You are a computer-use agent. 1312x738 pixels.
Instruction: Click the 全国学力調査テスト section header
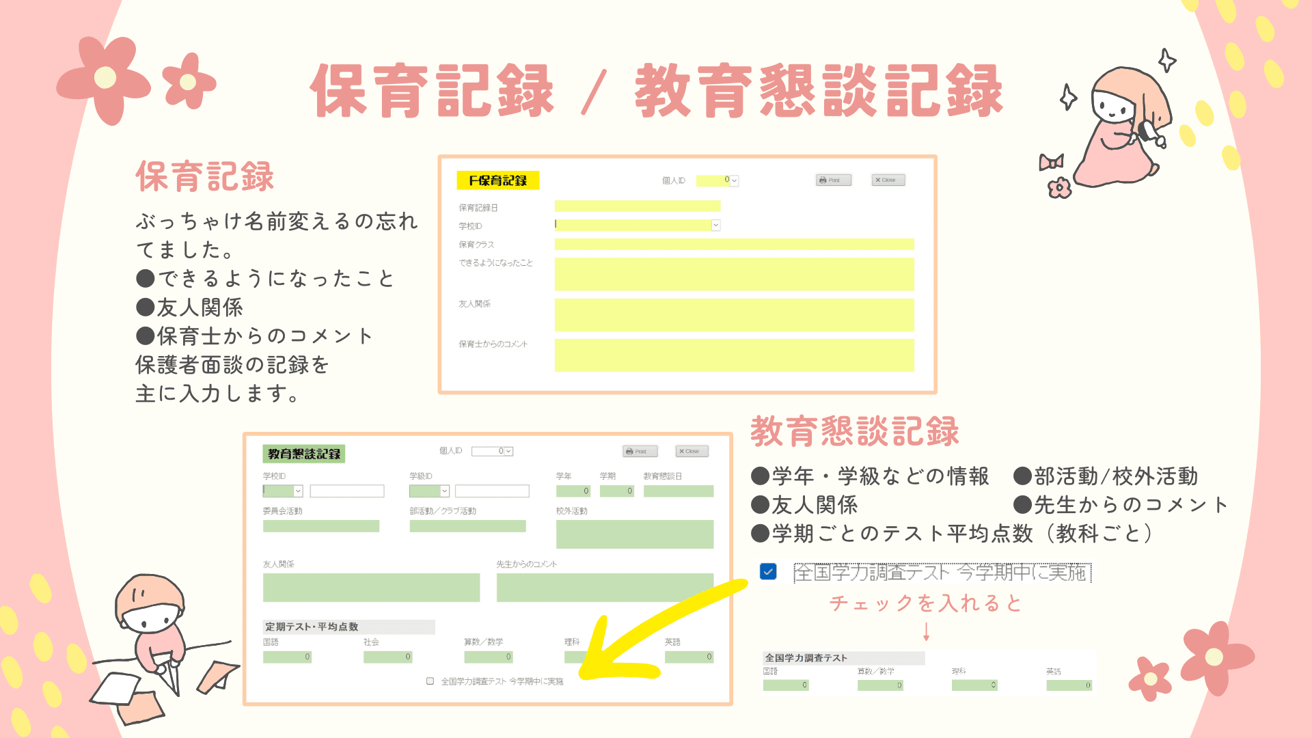coord(843,658)
